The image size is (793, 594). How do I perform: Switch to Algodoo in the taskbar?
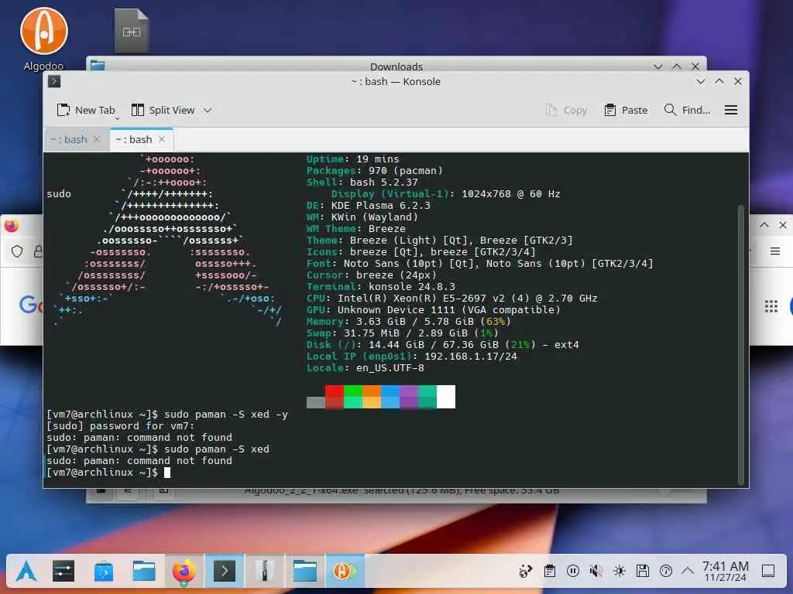click(x=345, y=572)
